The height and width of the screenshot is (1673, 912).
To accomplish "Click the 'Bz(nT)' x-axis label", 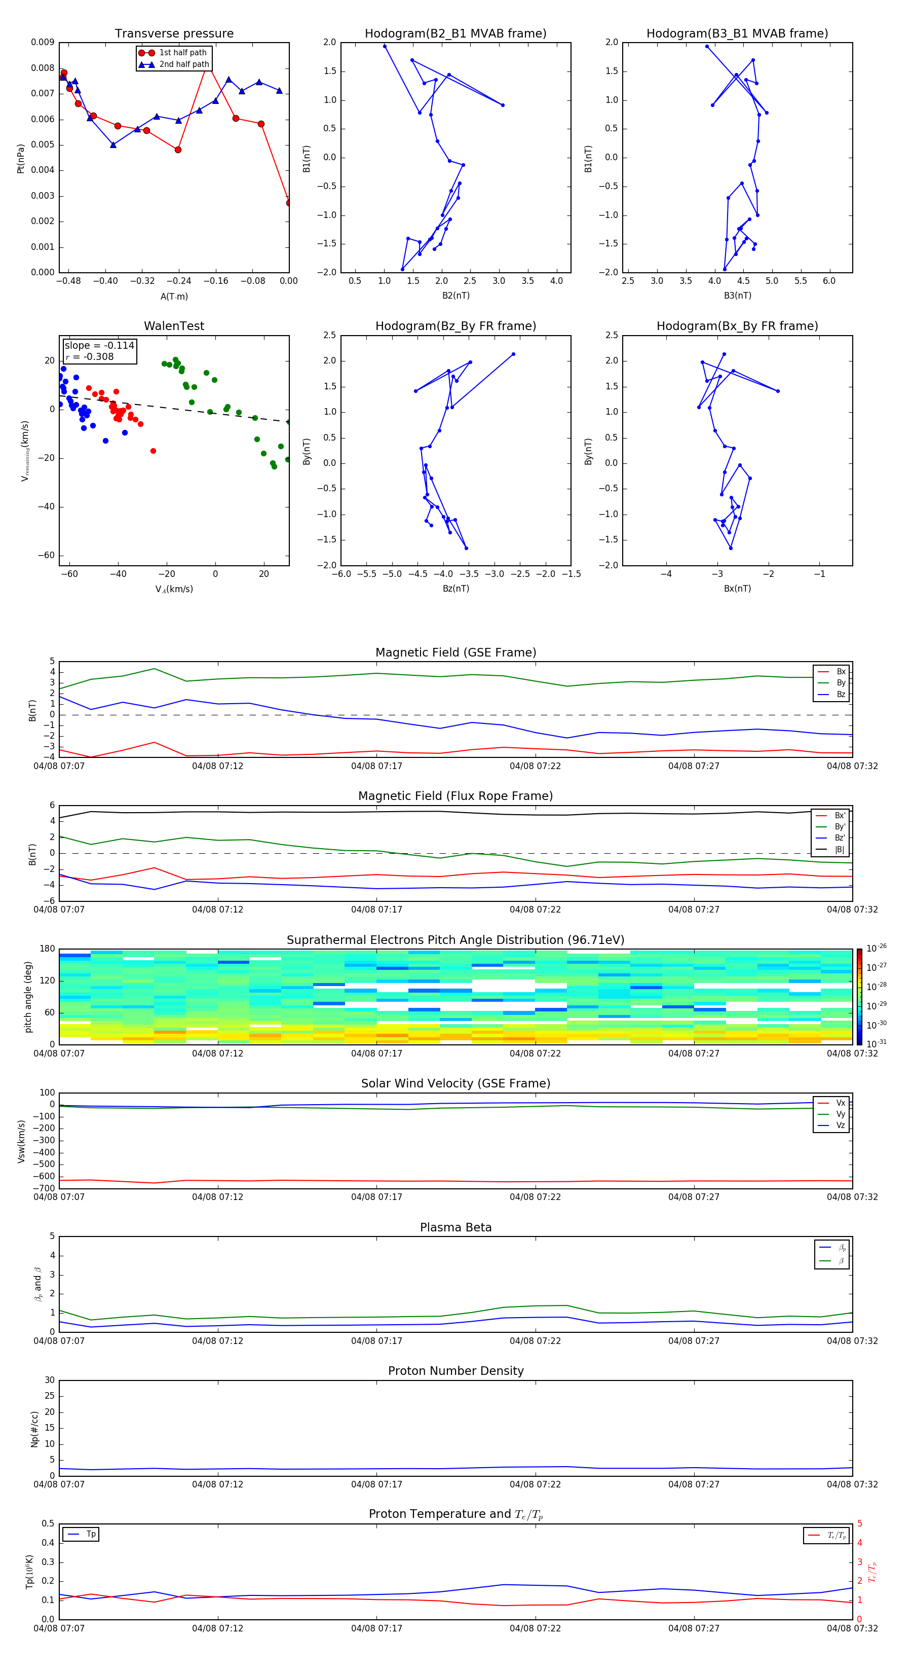I will pos(455,589).
